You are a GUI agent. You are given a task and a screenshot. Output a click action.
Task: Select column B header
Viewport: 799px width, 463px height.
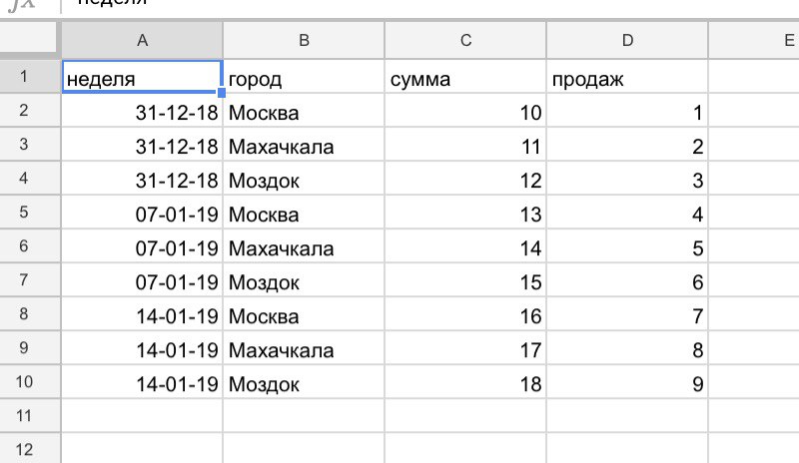point(304,40)
